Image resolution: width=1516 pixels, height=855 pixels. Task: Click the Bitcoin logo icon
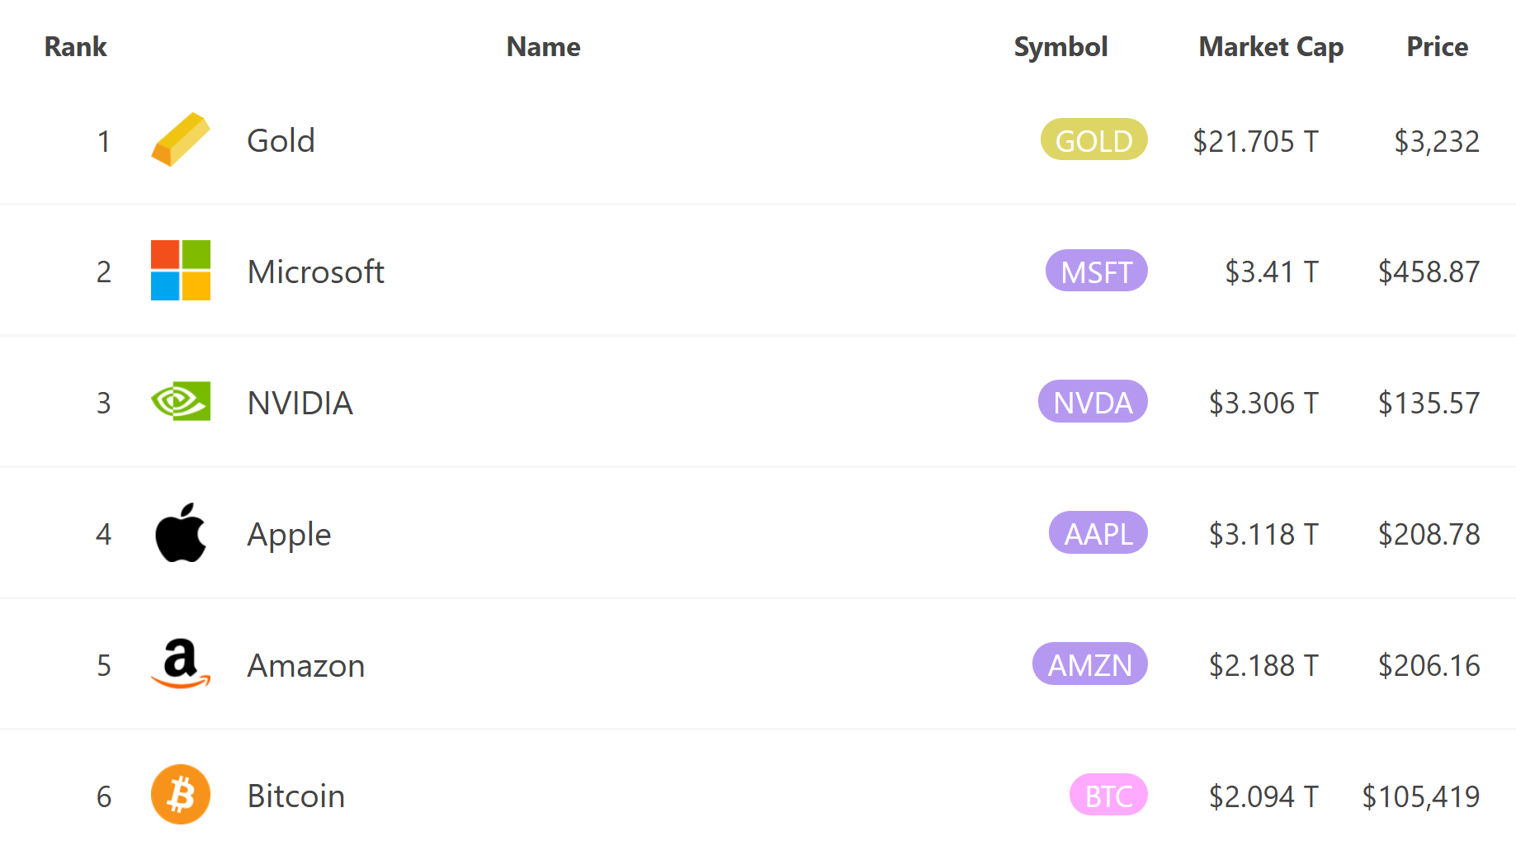[181, 795]
